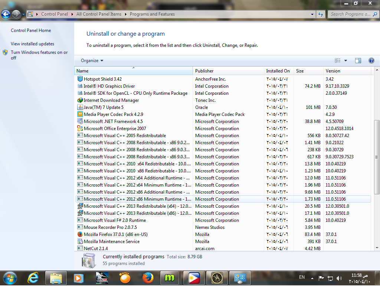Screen dimensions: 380x301
Task: Click the Help question mark icon
Action: (x=371, y=61)
